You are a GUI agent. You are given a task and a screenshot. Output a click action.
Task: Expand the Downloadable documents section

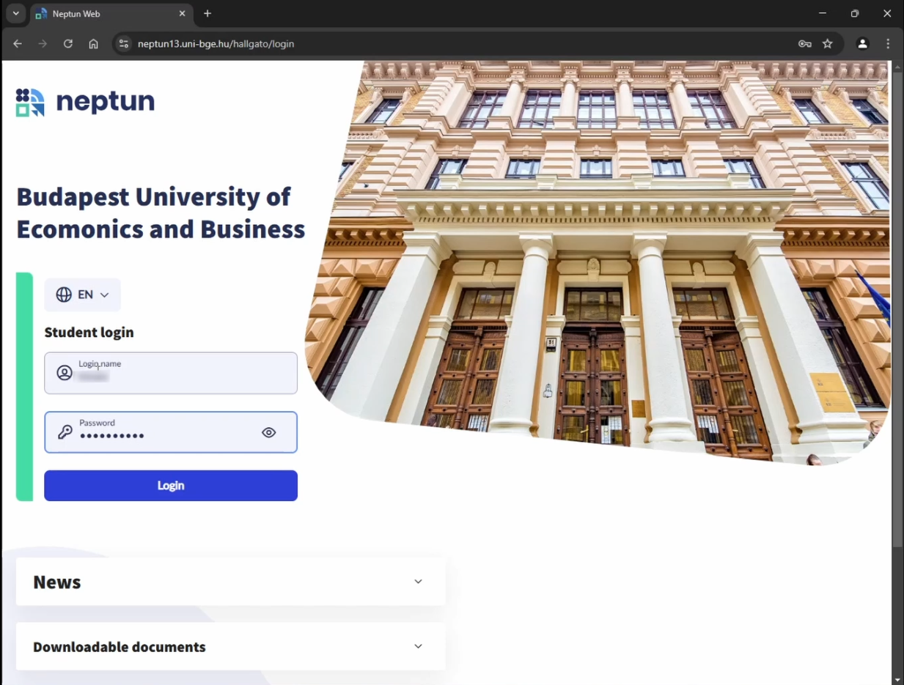click(x=418, y=646)
